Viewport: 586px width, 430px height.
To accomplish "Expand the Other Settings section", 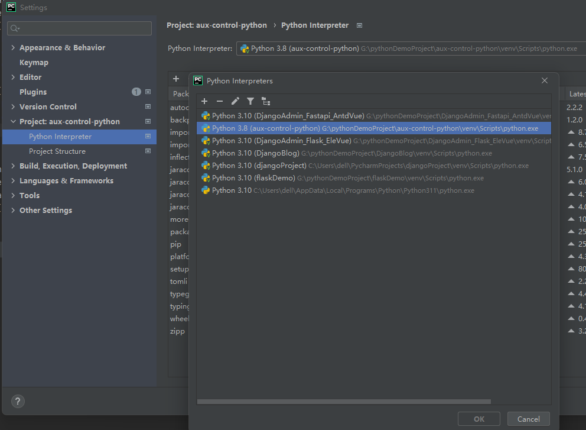I will (x=13, y=210).
